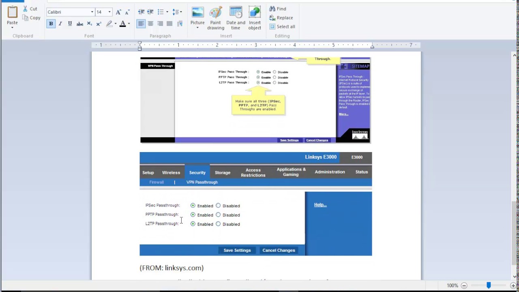Align text right
Image resolution: width=519 pixels, height=292 pixels.
point(160,24)
